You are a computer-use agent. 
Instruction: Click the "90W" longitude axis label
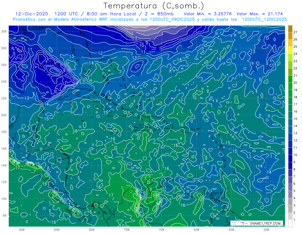[x=22, y=230]
